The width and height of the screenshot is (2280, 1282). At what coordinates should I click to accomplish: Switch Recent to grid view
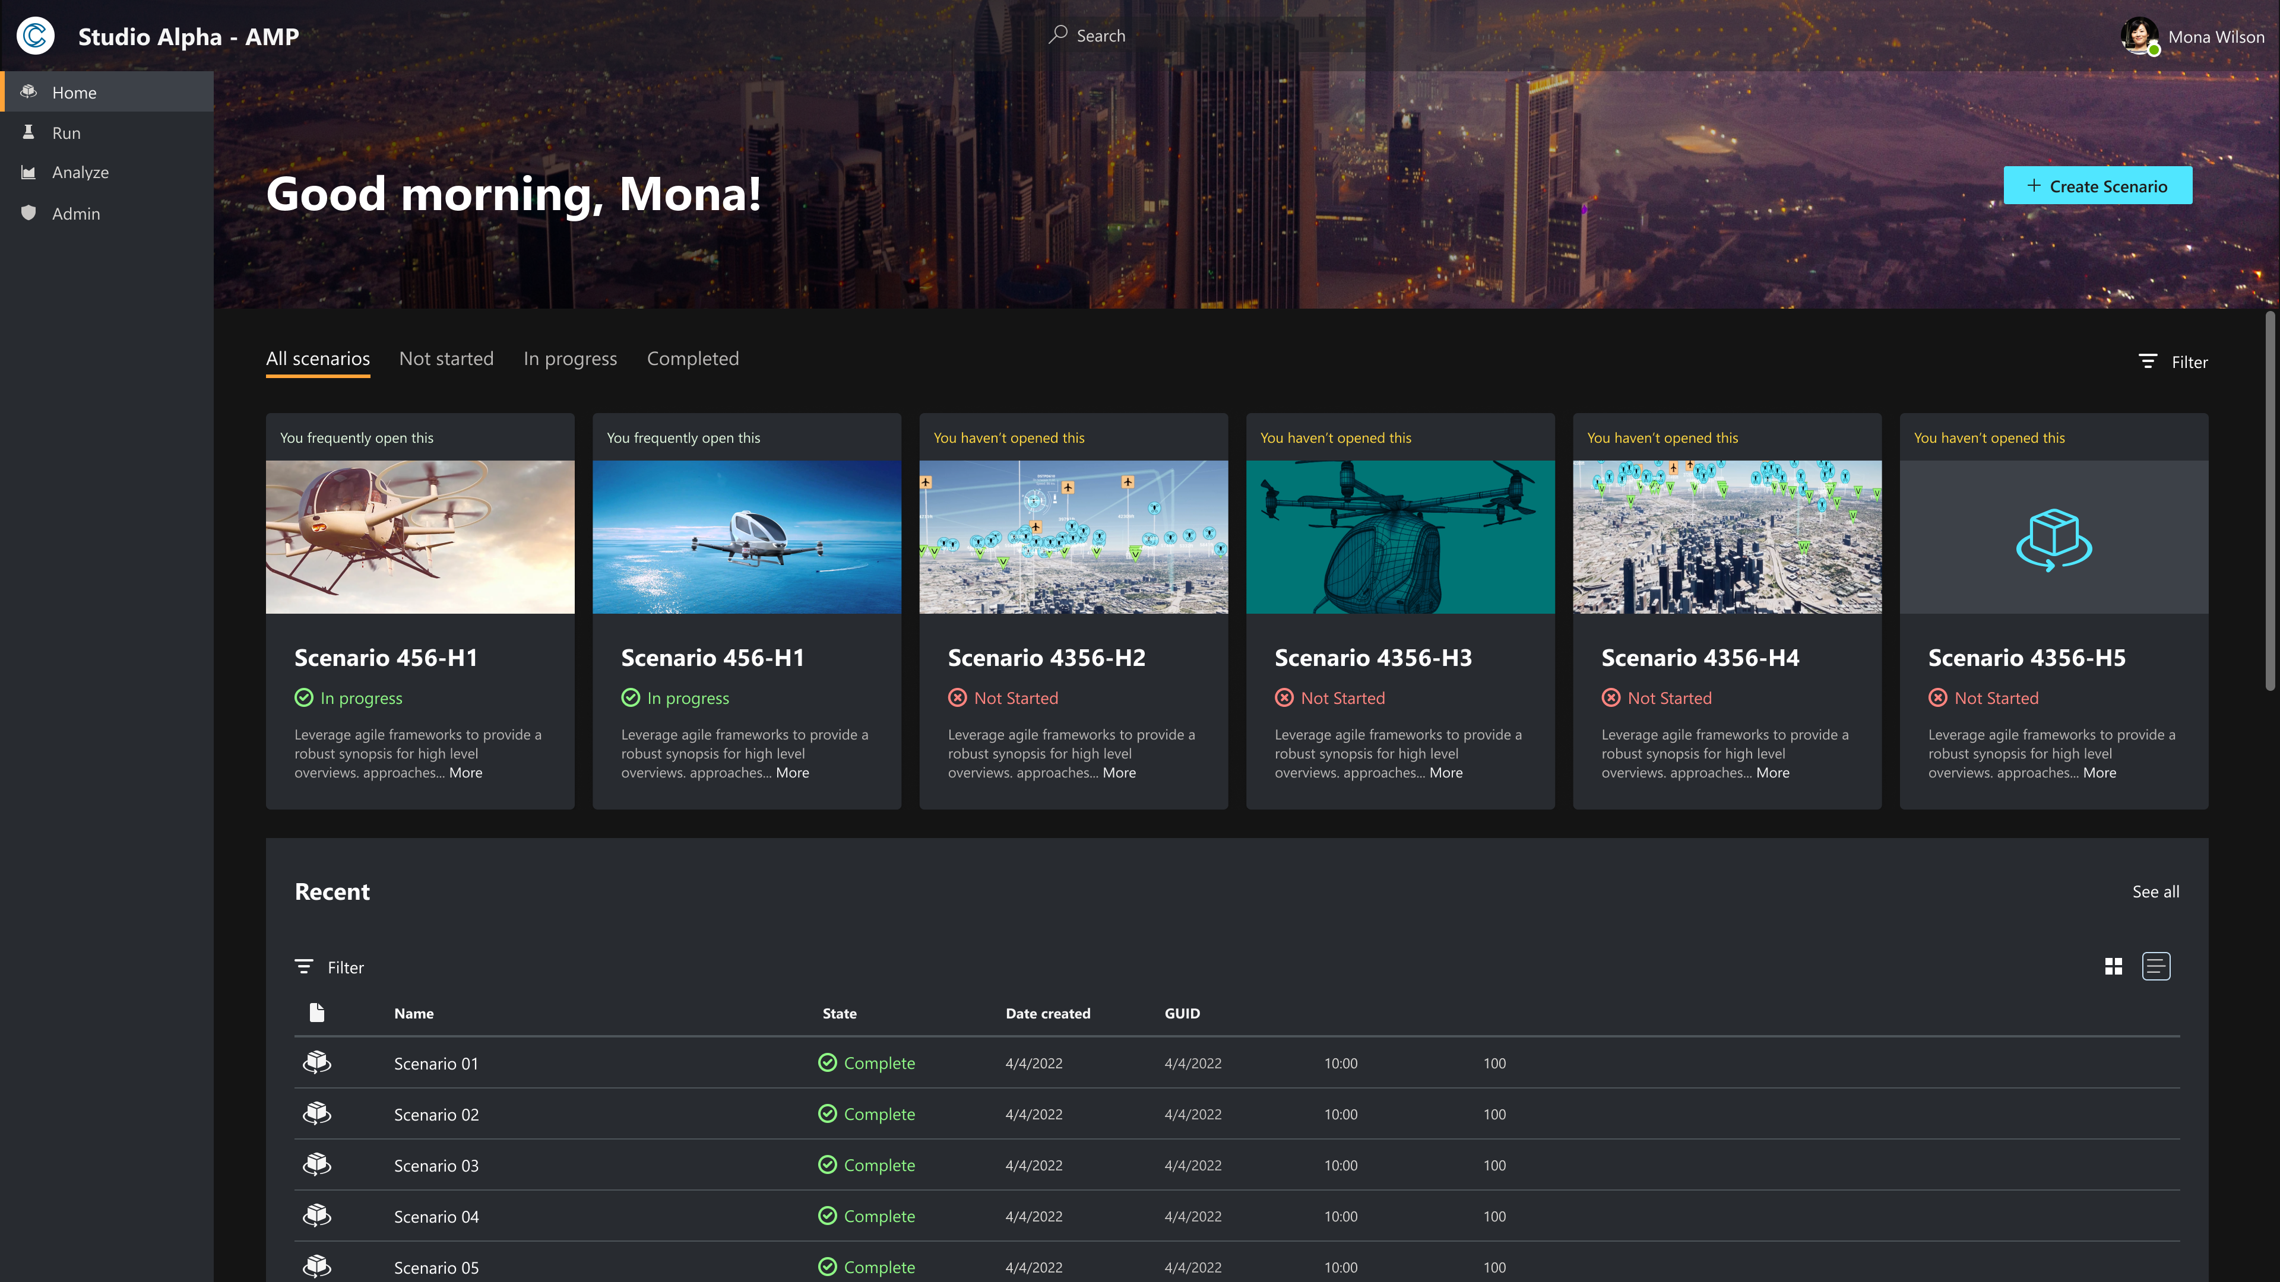pyautogui.click(x=2114, y=966)
